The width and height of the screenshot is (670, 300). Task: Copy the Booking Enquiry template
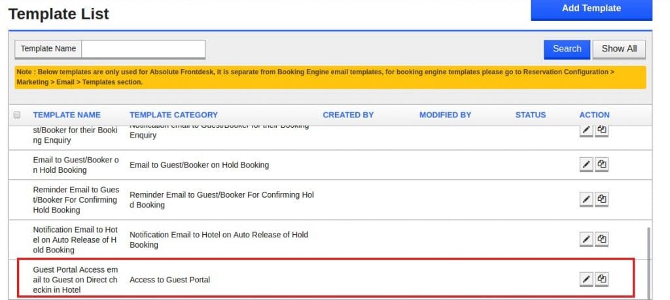(602, 130)
